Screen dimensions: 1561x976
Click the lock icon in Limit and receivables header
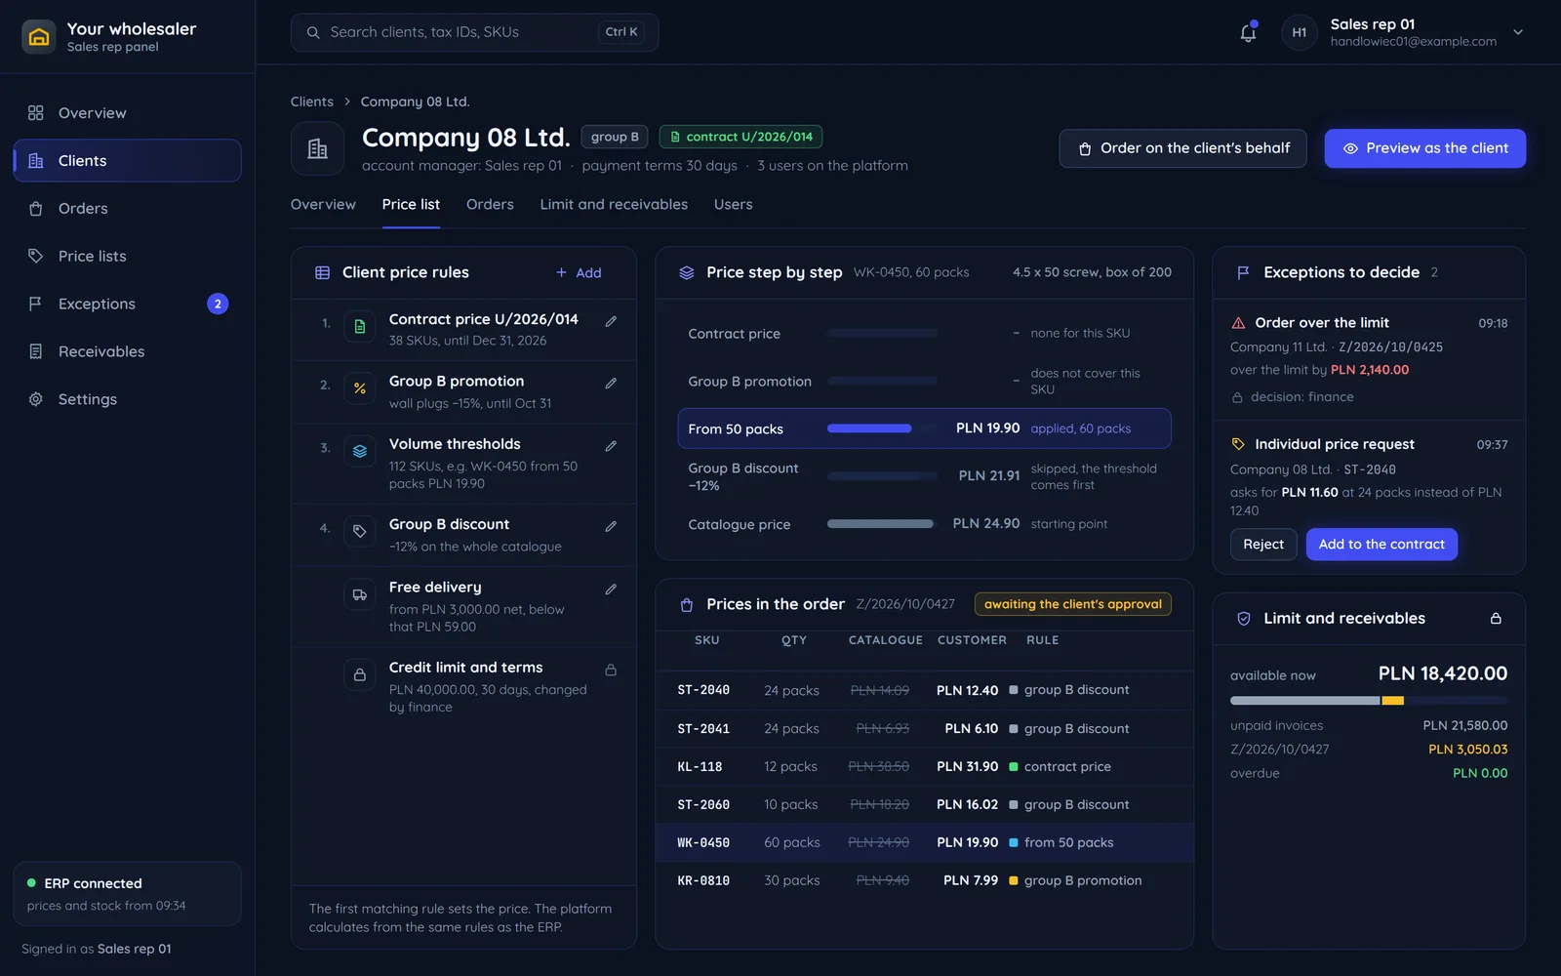pos(1496,619)
